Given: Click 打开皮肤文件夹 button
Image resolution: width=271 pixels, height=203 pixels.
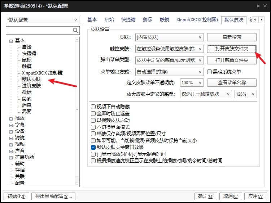Looking at the screenshot, I should tap(232, 49).
